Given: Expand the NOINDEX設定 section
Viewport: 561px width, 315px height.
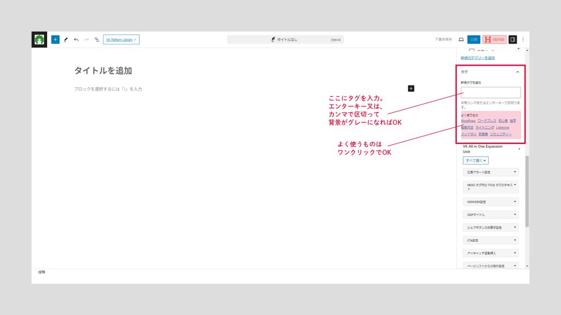Looking at the screenshot, I should coord(491,202).
